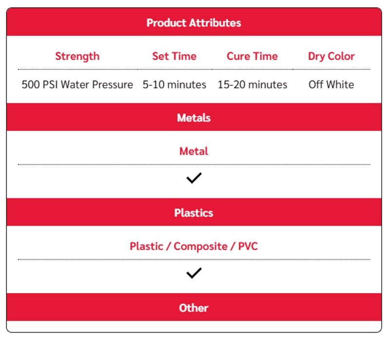Screen dimensions: 390x337
Task: Click the checkmark under Plastic / Composite / PVC
Action: [x=194, y=273]
